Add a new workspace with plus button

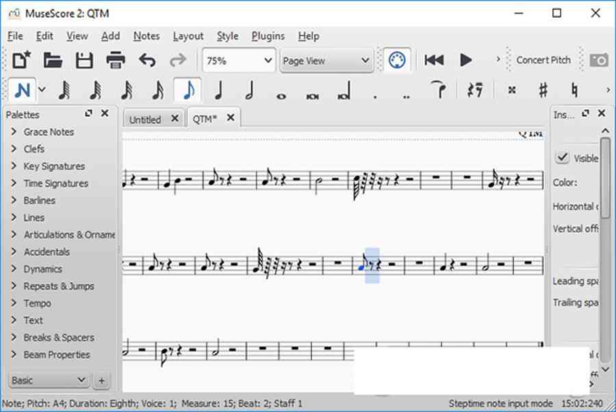click(101, 381)
